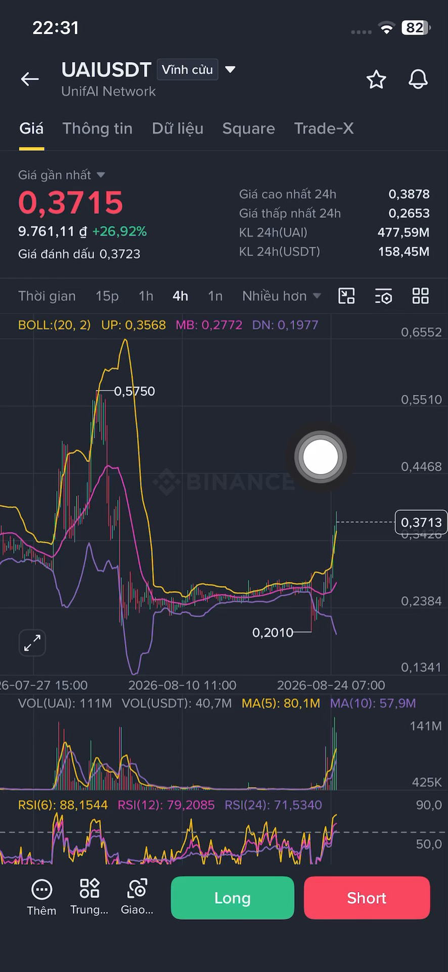The image size is (448, 972).
Task: Select the 4h interval
Action: [181, 296]
